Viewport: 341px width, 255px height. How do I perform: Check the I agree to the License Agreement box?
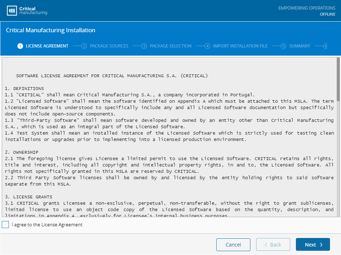(x=5, y=225)
